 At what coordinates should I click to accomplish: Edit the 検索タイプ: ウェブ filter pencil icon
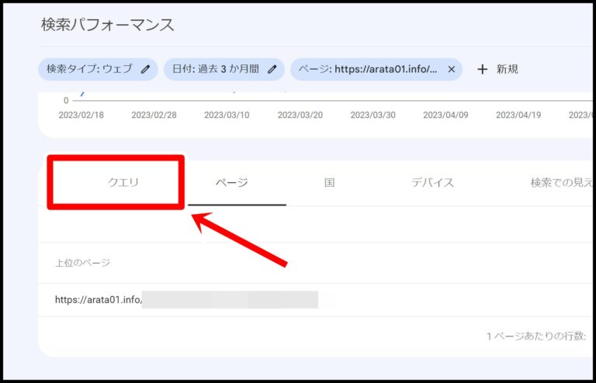(145, 69)
